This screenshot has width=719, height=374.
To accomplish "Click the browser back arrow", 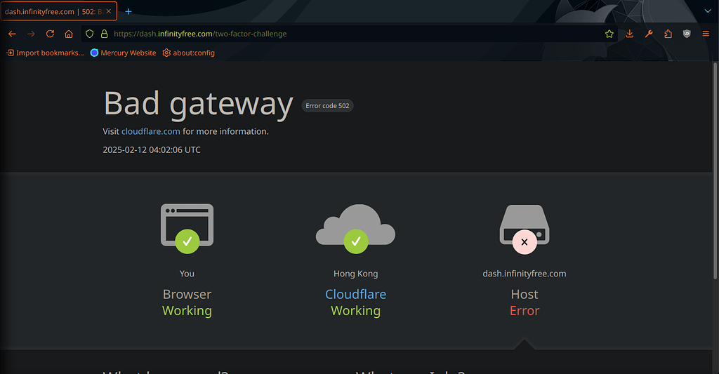I will click(12, 34).
